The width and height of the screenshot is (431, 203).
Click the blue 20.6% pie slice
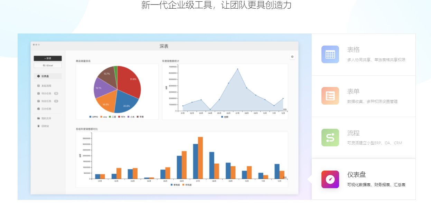pos(126,102)
